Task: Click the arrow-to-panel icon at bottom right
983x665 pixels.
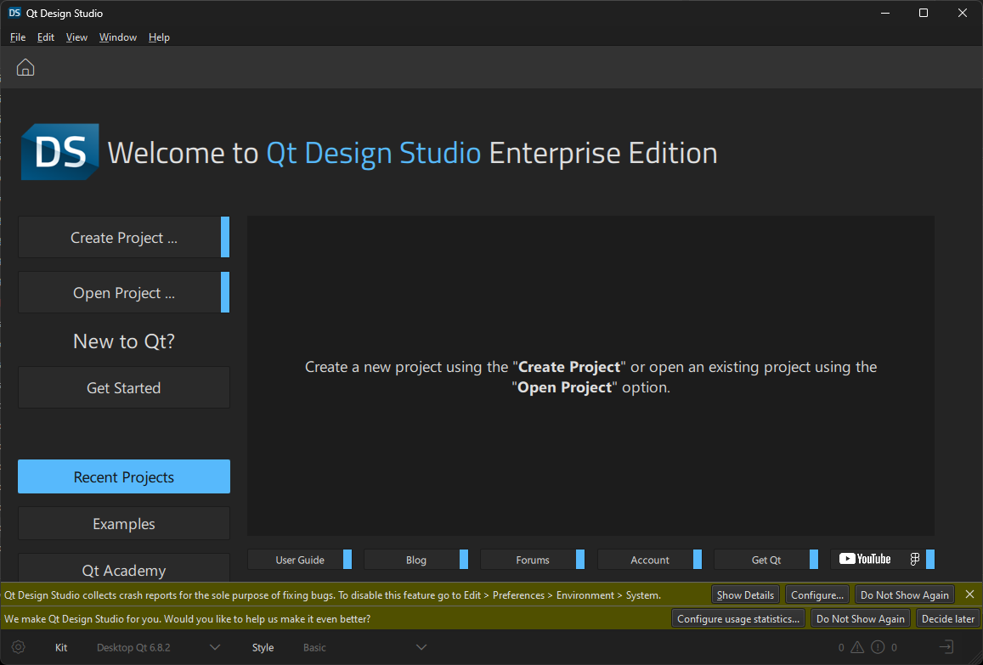Action: [x=946, y=647]
